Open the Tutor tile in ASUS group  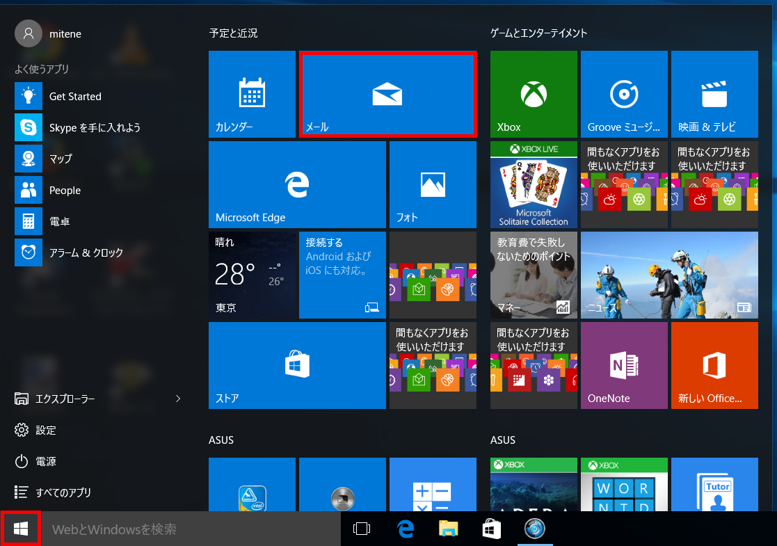pos(714,485)
